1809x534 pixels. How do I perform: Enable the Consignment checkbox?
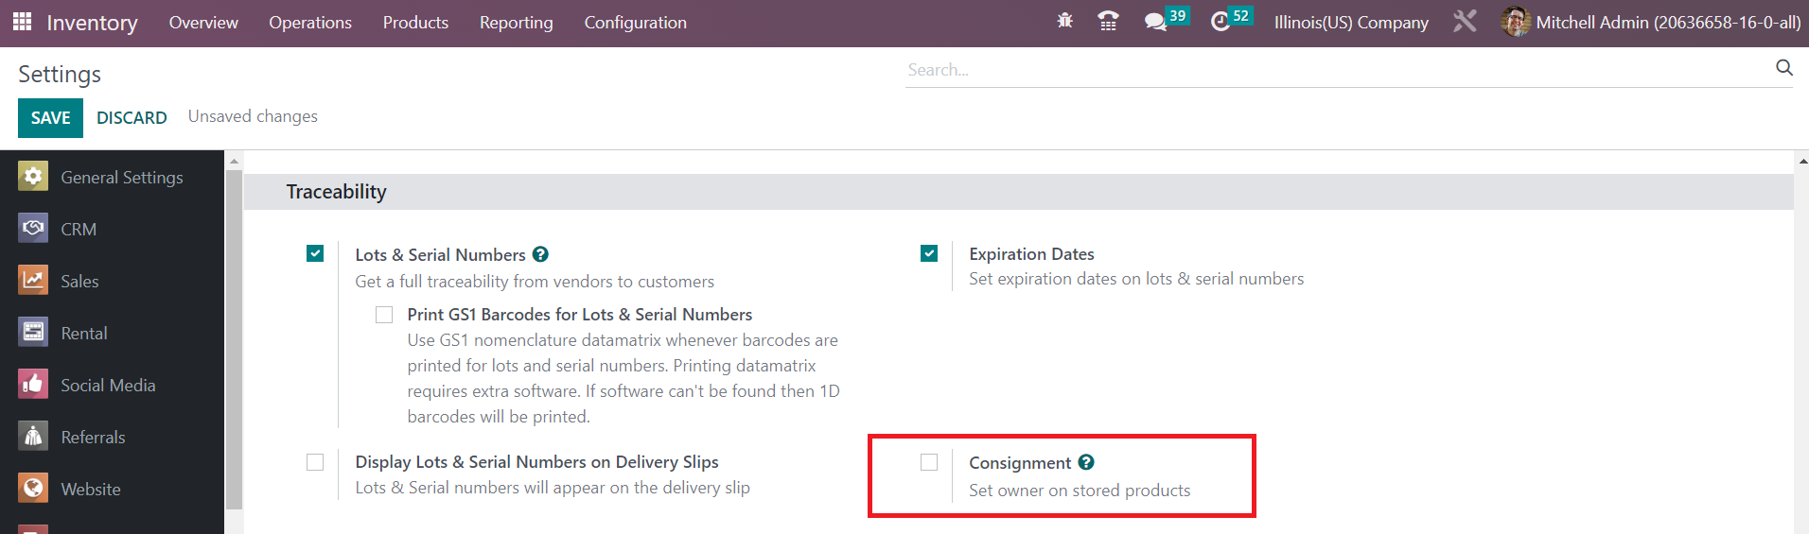tap(929, 462)
